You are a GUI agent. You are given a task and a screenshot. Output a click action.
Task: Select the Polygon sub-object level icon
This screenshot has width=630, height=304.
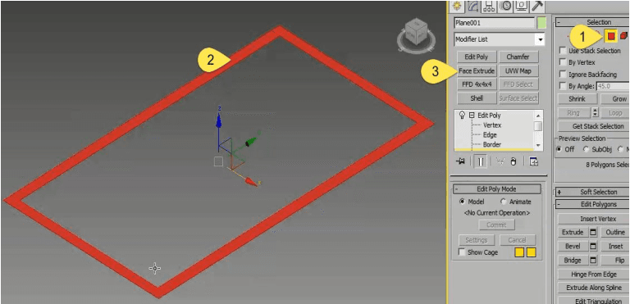[610, 36]
